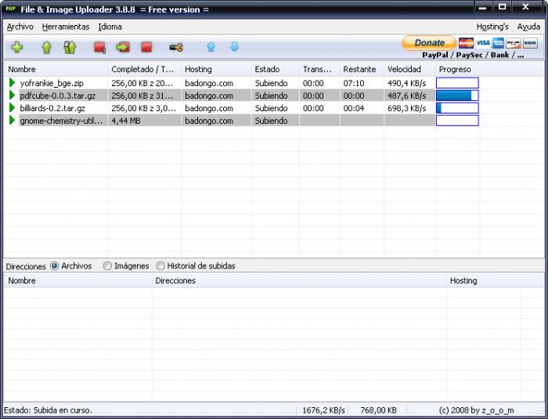548x419 pixels.
Task: Select the Imágenes radio button
Action: [107, 265]
